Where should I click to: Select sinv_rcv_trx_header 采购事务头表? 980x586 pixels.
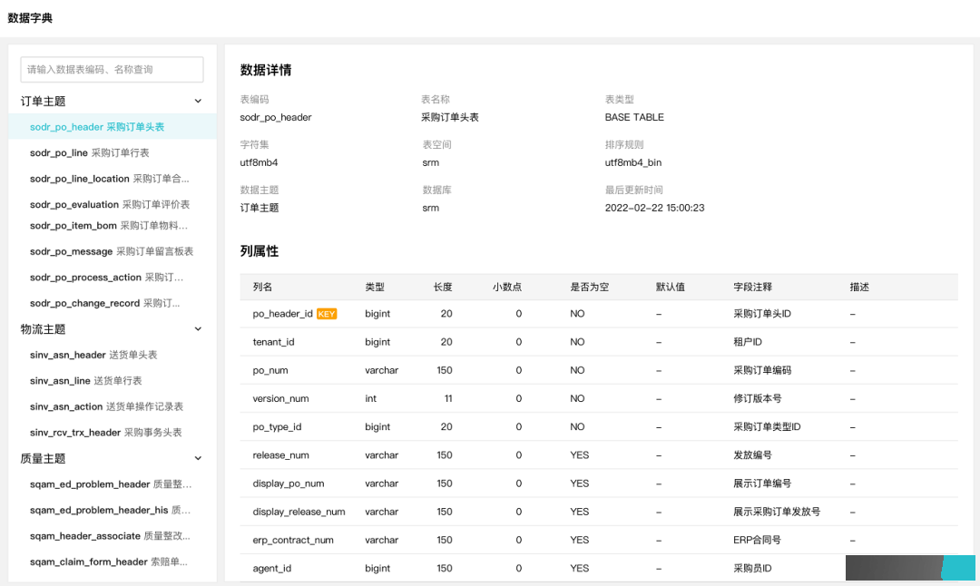(x=105, y=433)
